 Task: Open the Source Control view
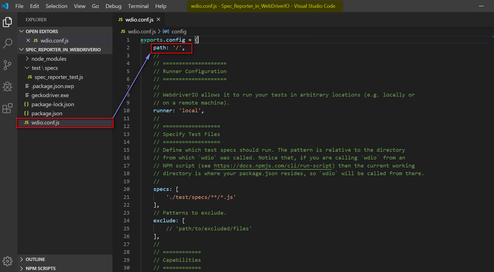tap(7, 65)
